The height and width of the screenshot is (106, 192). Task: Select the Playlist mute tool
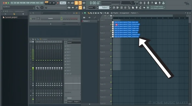[96, 13]
